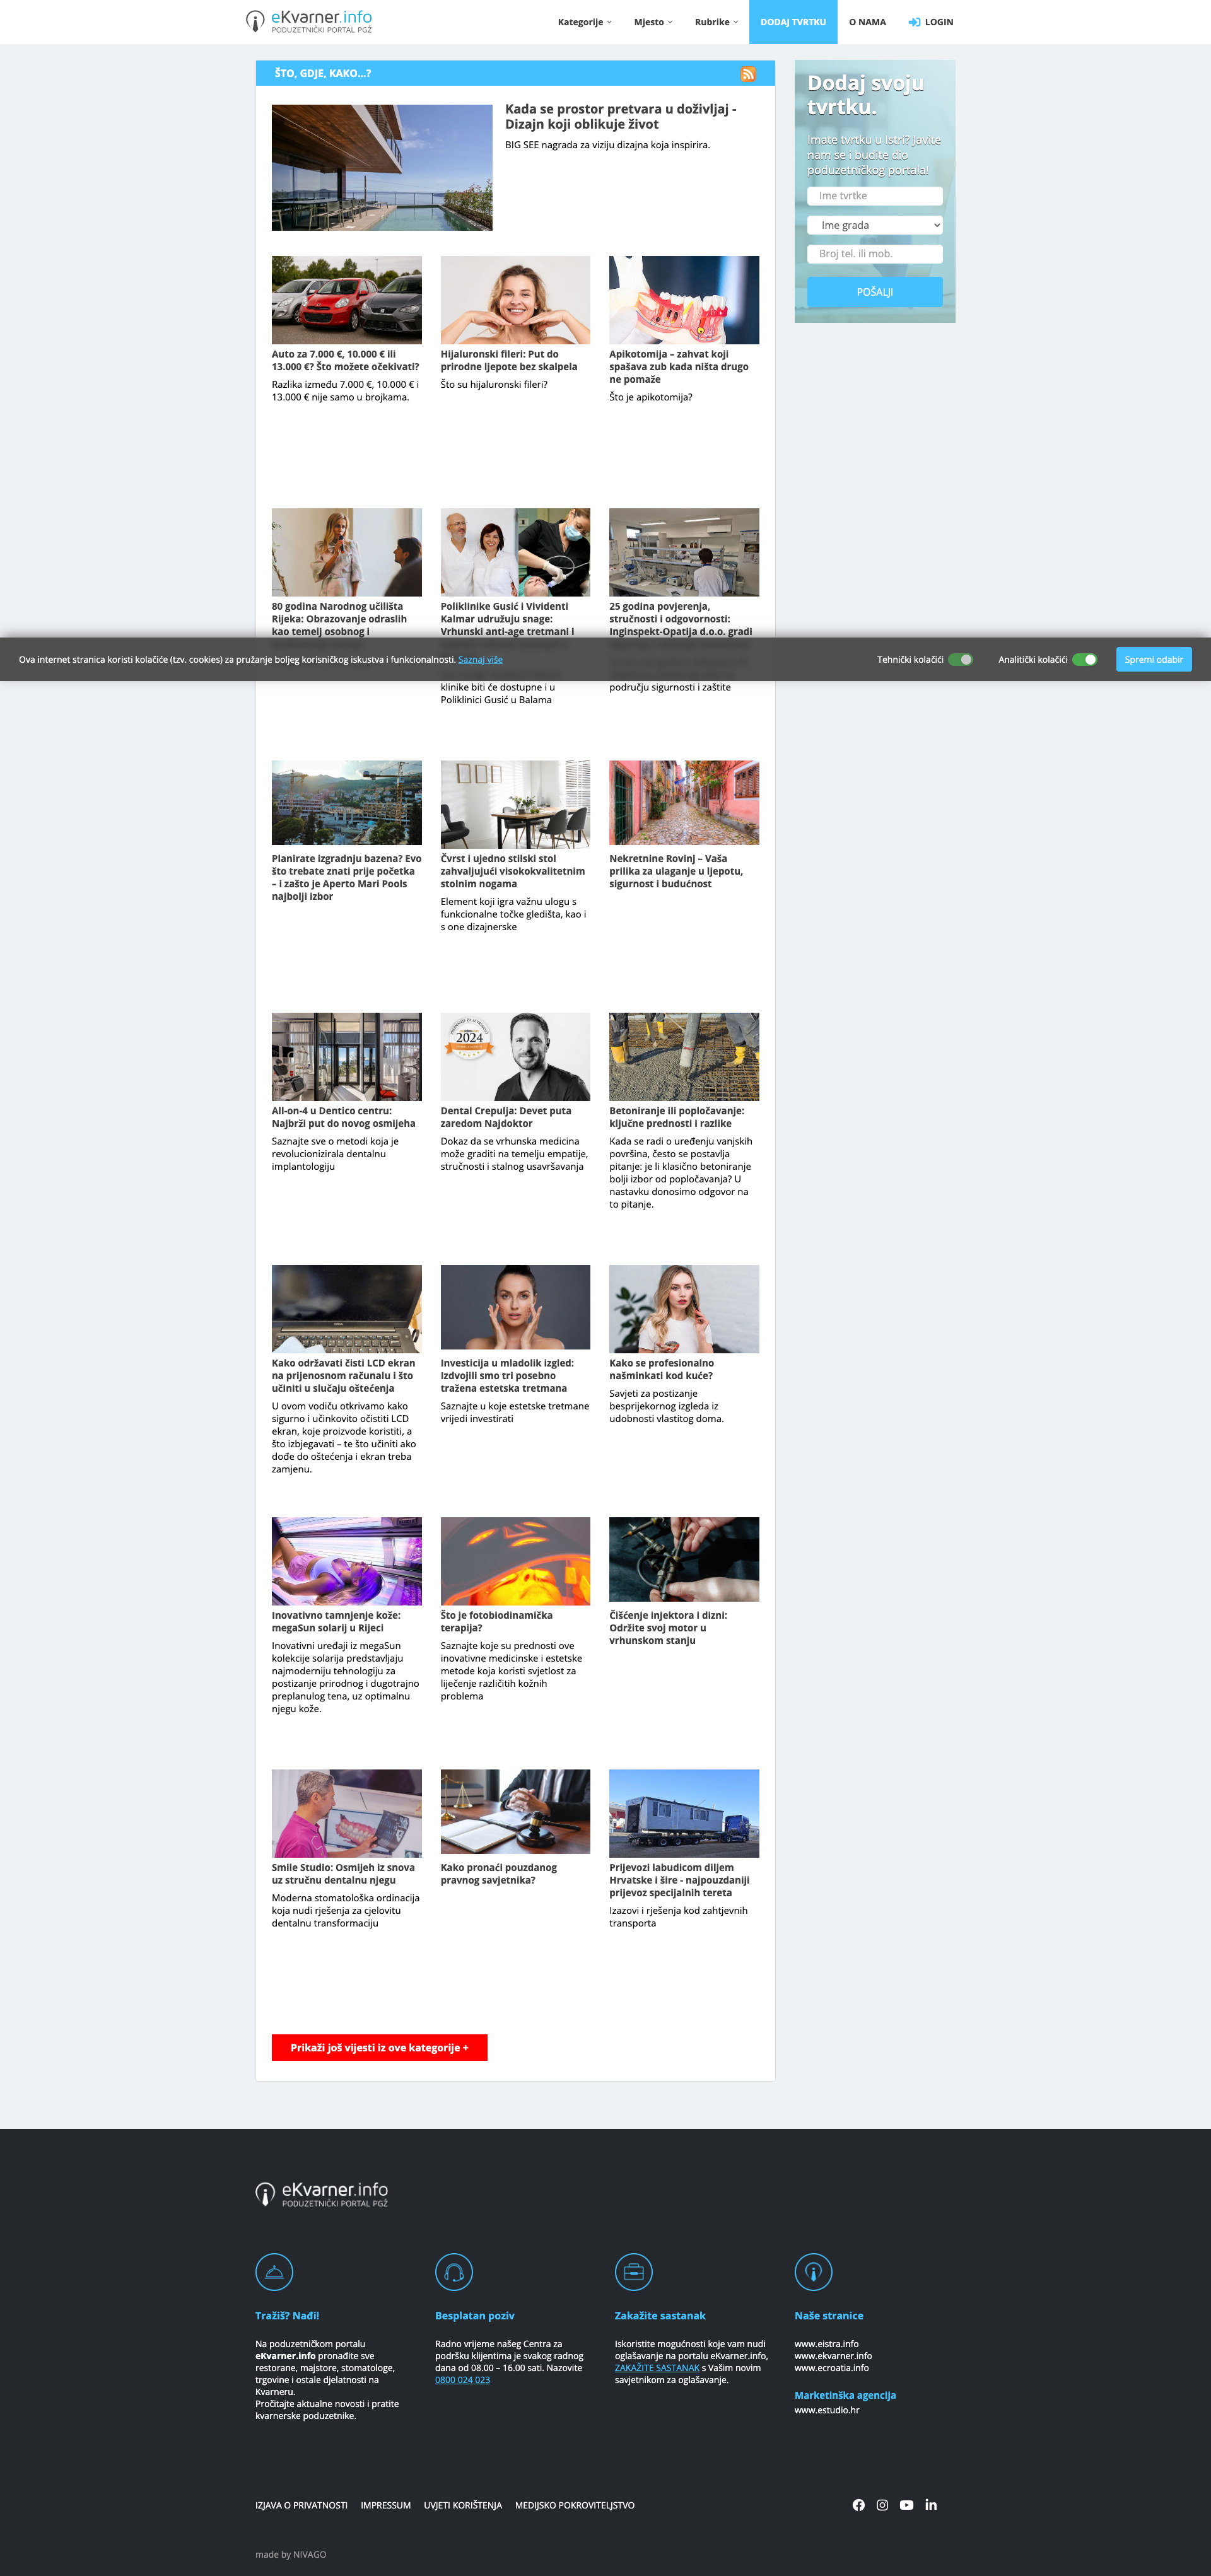The image size is (1211, 2576).
Task: Expand the Kategorije dropdown menu
Action: (x=584, y=22)
